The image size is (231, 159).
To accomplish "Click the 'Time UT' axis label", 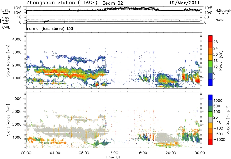I will pyautogui.click(x=113, y=157).
